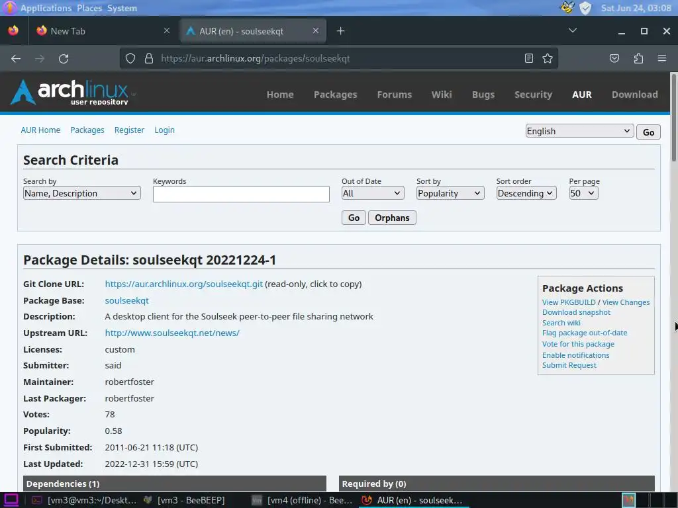Switch to vm3 - BeeBEEP taskbar item

click(185, 500)
